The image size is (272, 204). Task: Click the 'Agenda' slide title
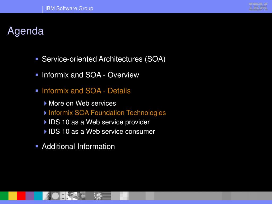click(25, 31)
